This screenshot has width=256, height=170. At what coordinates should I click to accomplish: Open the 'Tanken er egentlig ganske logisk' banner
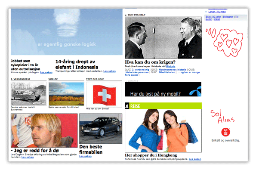(x=67, y=32)
